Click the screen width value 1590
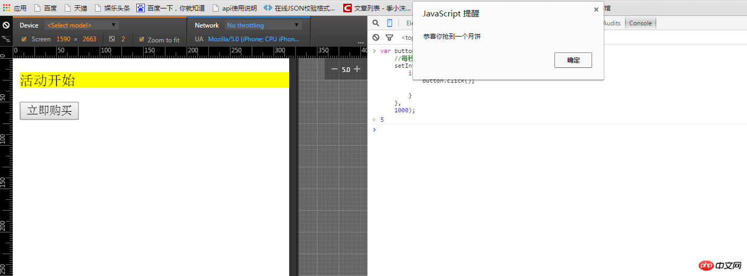This screenshot has height=276, width=747. click(63, 39)
